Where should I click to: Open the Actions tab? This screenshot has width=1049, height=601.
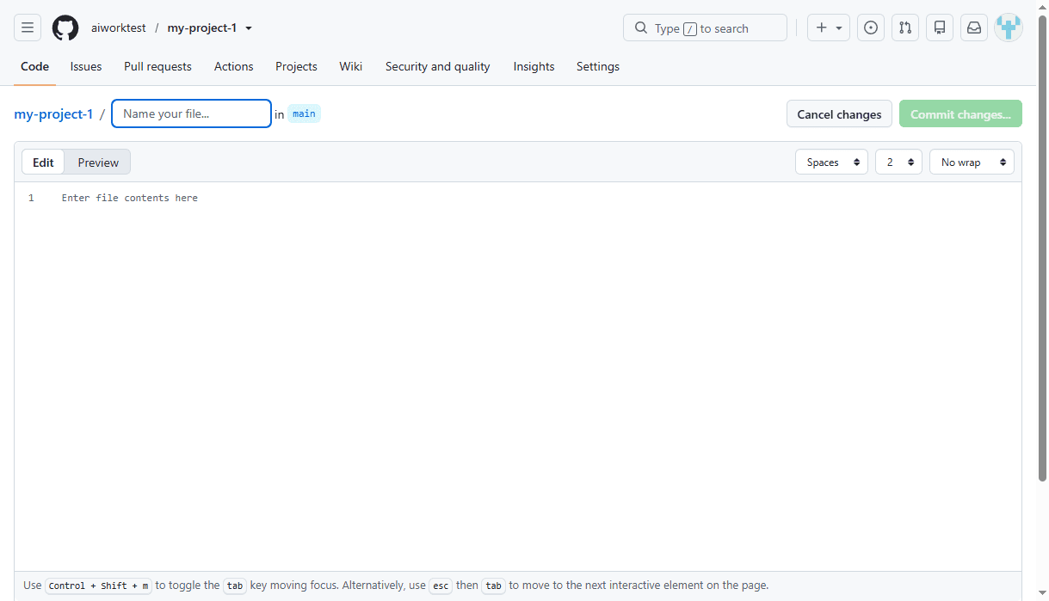click(x=234, y=66)
